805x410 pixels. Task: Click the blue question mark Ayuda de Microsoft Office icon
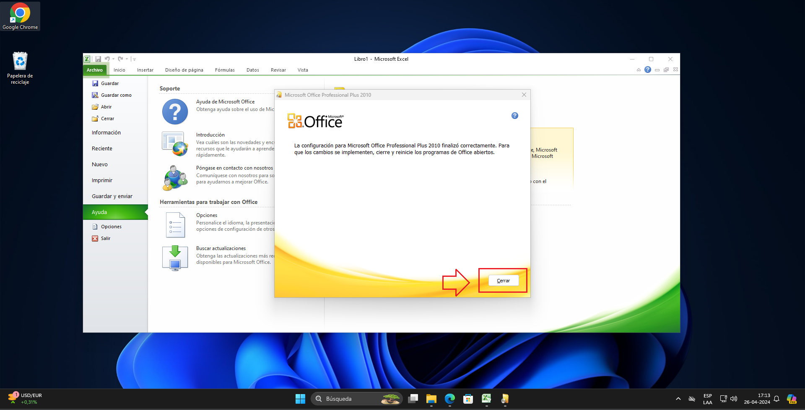[175, 112]
